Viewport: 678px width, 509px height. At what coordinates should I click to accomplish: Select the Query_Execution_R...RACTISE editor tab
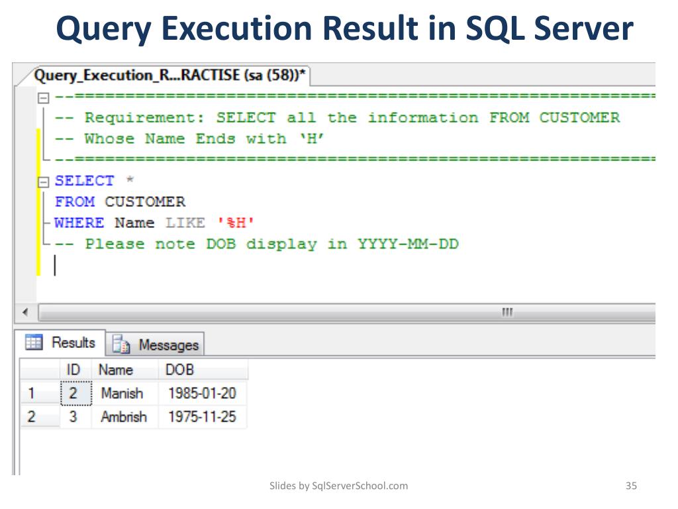click(169, 76)
